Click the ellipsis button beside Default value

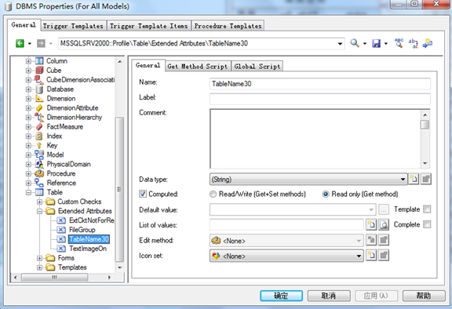point(384,209)
